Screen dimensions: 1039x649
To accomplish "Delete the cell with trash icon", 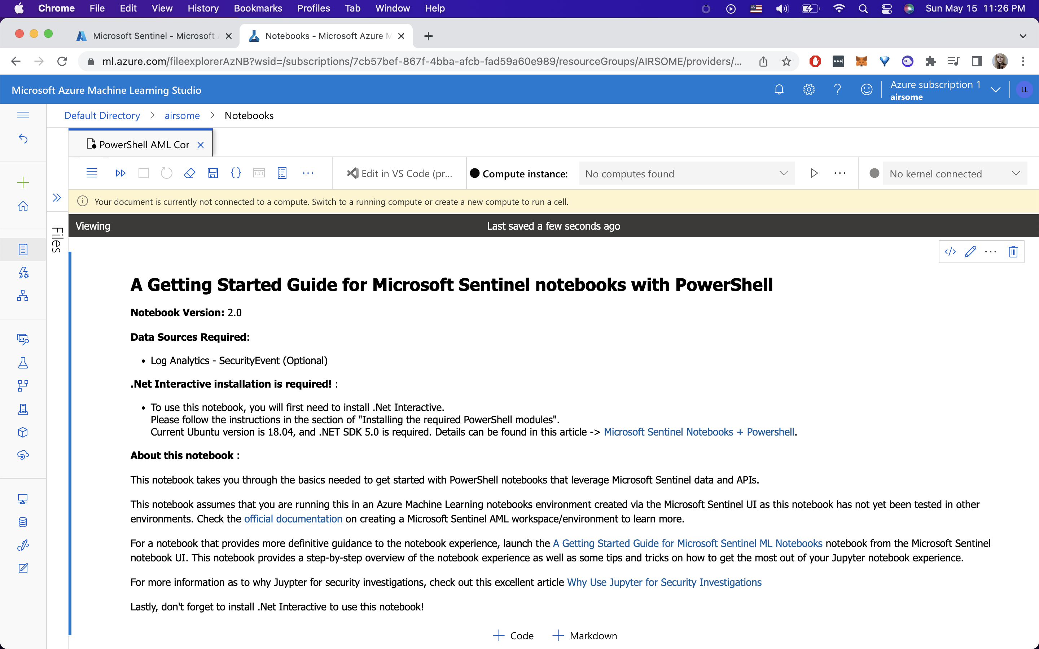I will (1013, 252).
